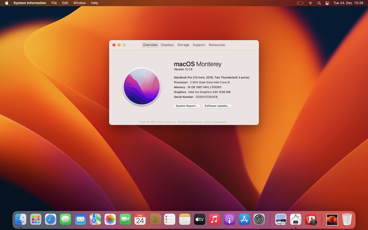Screen dimensions: 368x230
Task: Close the About This Mac window
Action: [x=114, y=45]
